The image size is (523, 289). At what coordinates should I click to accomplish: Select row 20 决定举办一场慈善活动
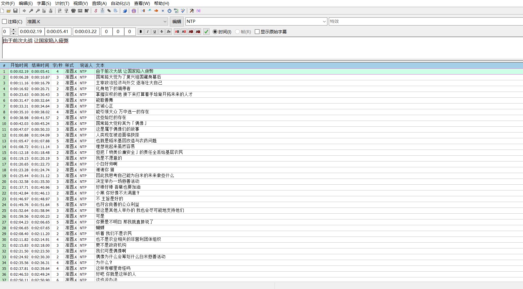pos(261,181)
